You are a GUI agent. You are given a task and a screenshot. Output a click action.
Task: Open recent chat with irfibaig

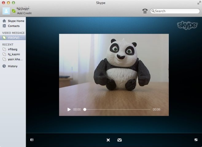click(13, 49)
